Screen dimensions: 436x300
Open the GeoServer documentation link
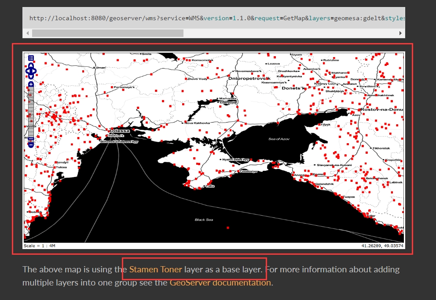click(x=220, y=282)
